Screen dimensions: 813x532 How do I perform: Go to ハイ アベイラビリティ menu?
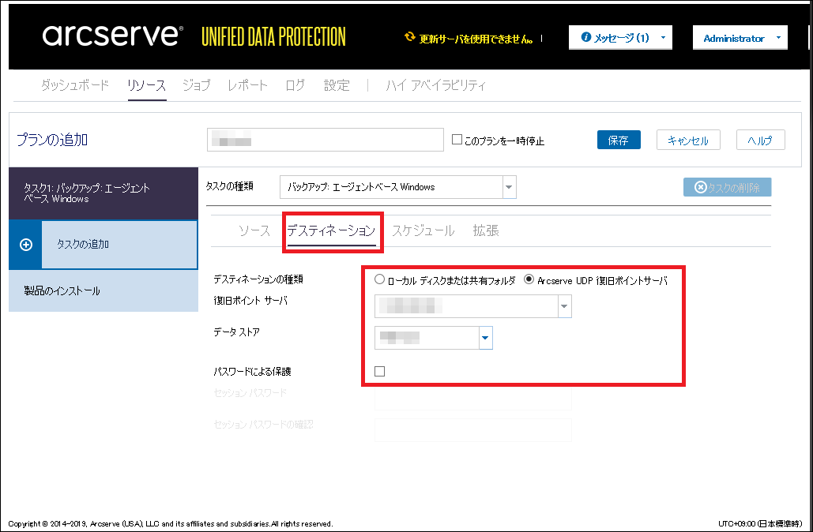435,85
